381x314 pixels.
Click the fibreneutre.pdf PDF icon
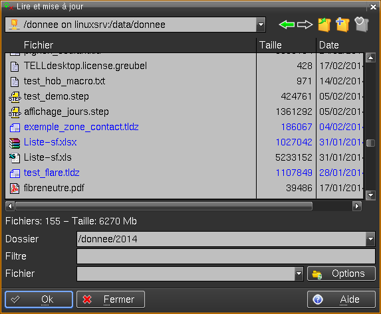pyautogui.click(x=15, y=189)
